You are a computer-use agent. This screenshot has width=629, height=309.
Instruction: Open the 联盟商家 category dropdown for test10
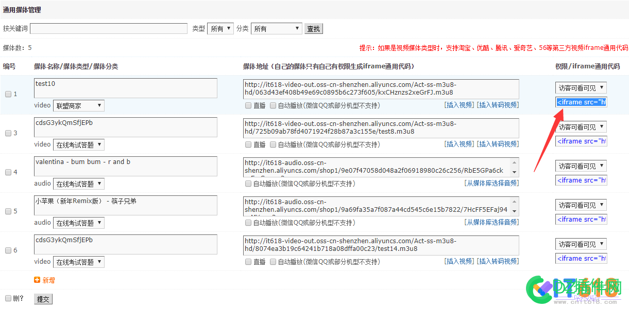pos(78,105)
